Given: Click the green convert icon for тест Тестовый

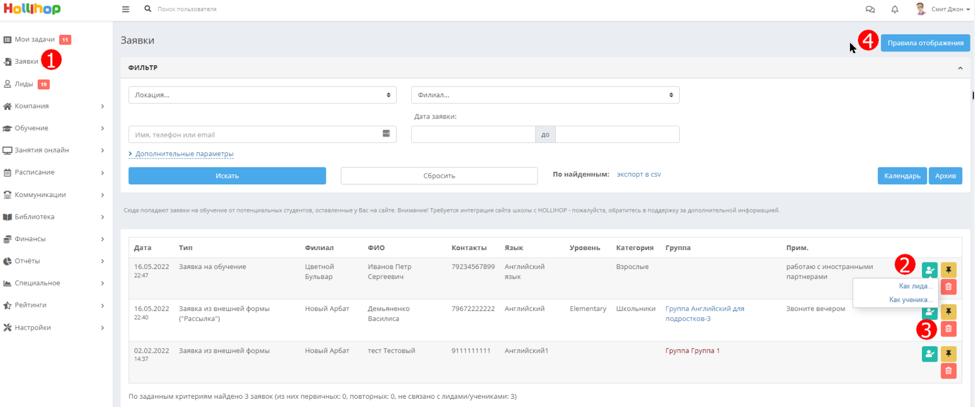Looking at the screenshot, I should click(930, 354).
